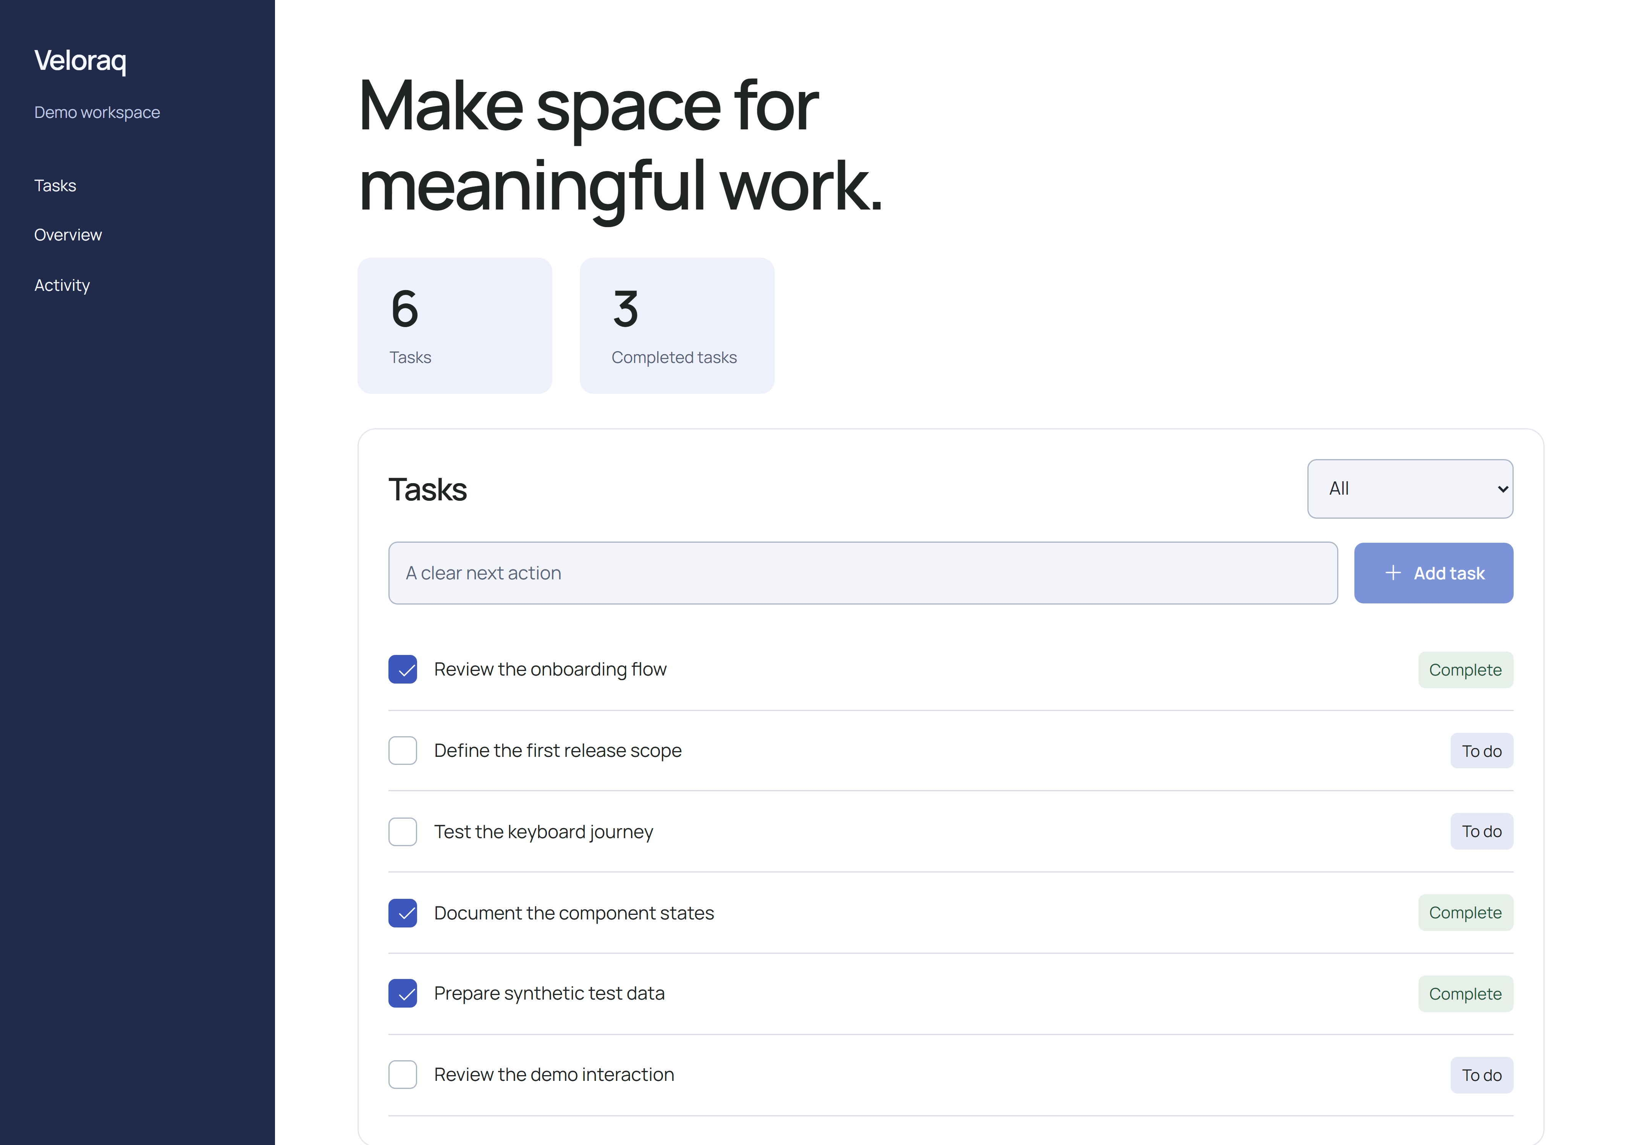Click the 3 Completed tasks stat card
Screen dimensions: 1650x1145
676,326
